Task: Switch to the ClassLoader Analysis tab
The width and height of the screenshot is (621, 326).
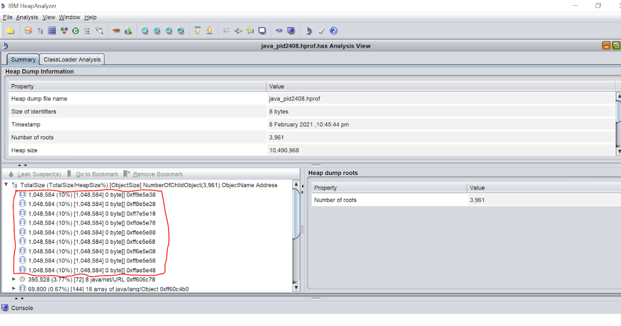Action: click(71, 59)
